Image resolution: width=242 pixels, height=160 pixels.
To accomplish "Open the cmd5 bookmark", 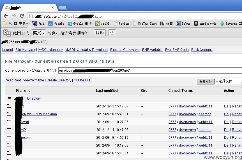I will (166, 23).
